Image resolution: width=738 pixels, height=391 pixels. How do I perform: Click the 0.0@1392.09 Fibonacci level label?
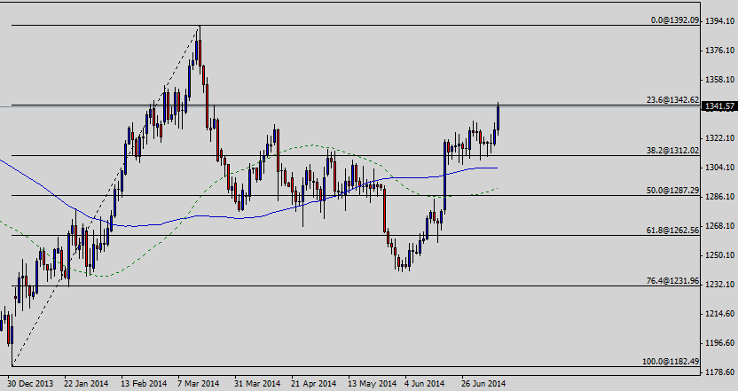(675, 20)
